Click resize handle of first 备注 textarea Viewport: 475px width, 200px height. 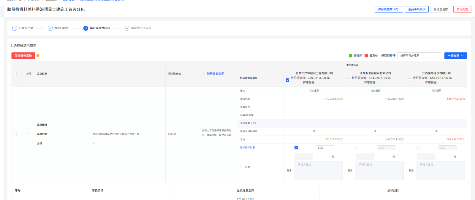coord(341,179)
